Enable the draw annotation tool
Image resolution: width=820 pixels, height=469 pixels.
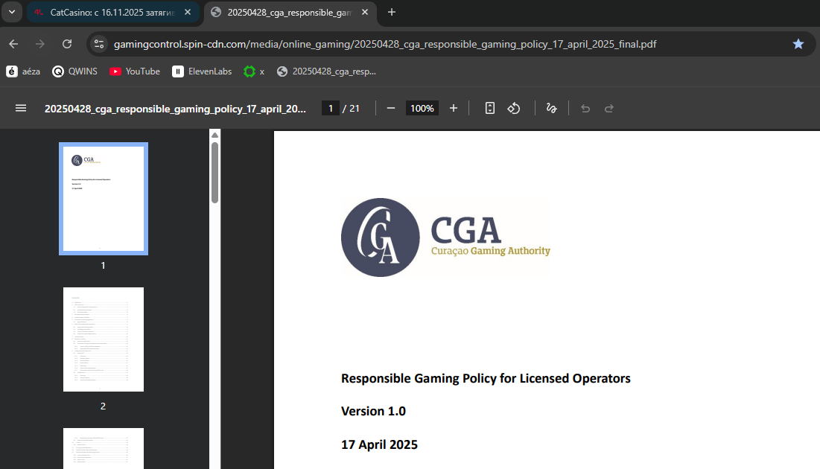pos(551,108)
